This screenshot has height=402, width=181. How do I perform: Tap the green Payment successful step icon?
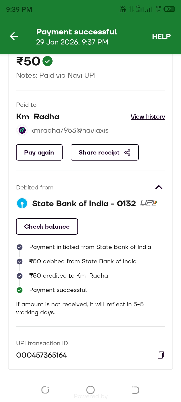click(20, 290)
